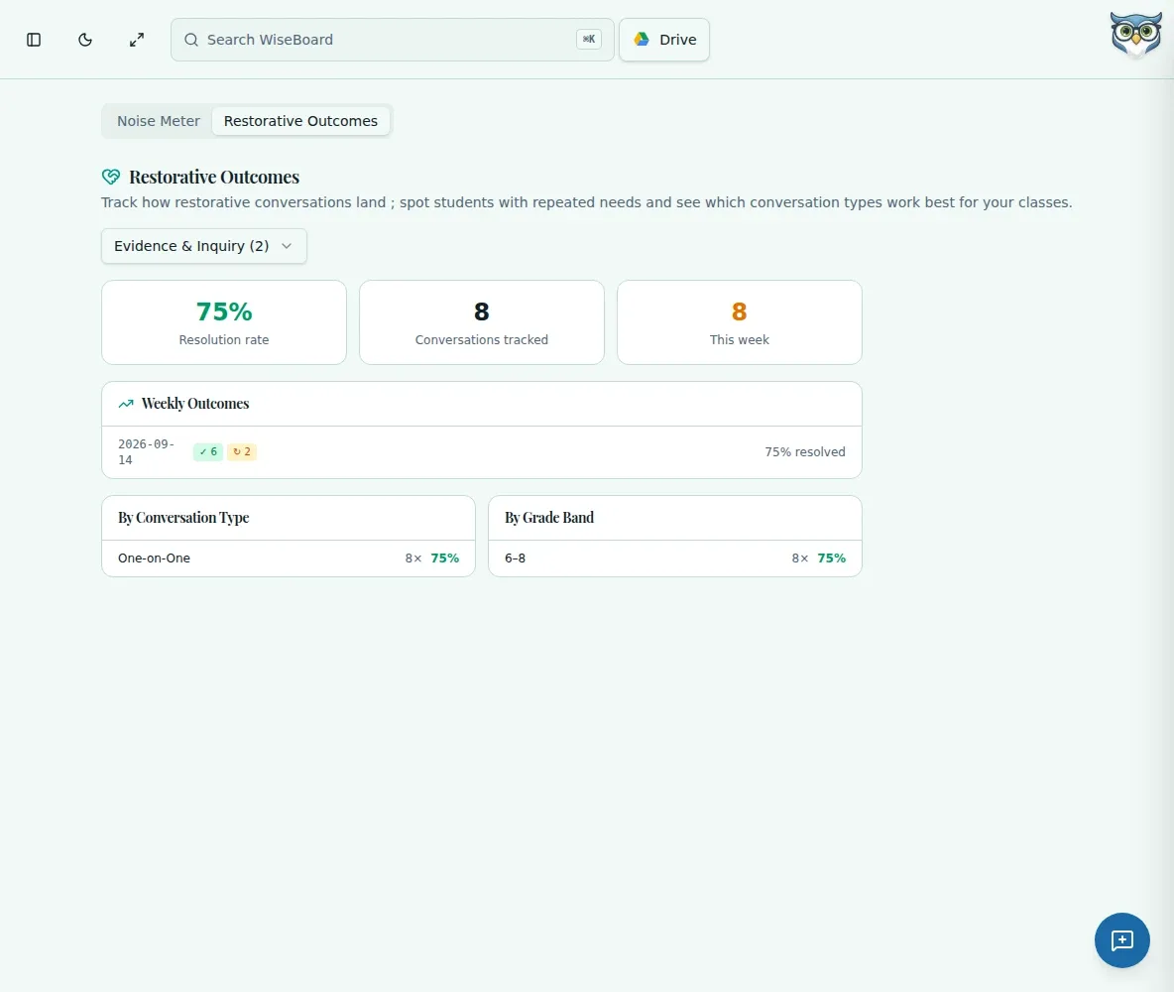Image resolution: width=1174 pixels, height=992 pixels.
Task: Click the Conversations tracked card
Action: click(x=482, y=322)
